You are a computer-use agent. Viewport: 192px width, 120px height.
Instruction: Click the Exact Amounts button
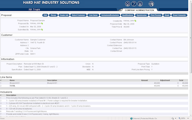click(179, 15)
